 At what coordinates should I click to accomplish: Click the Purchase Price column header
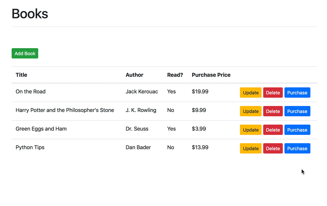[211, 75]
